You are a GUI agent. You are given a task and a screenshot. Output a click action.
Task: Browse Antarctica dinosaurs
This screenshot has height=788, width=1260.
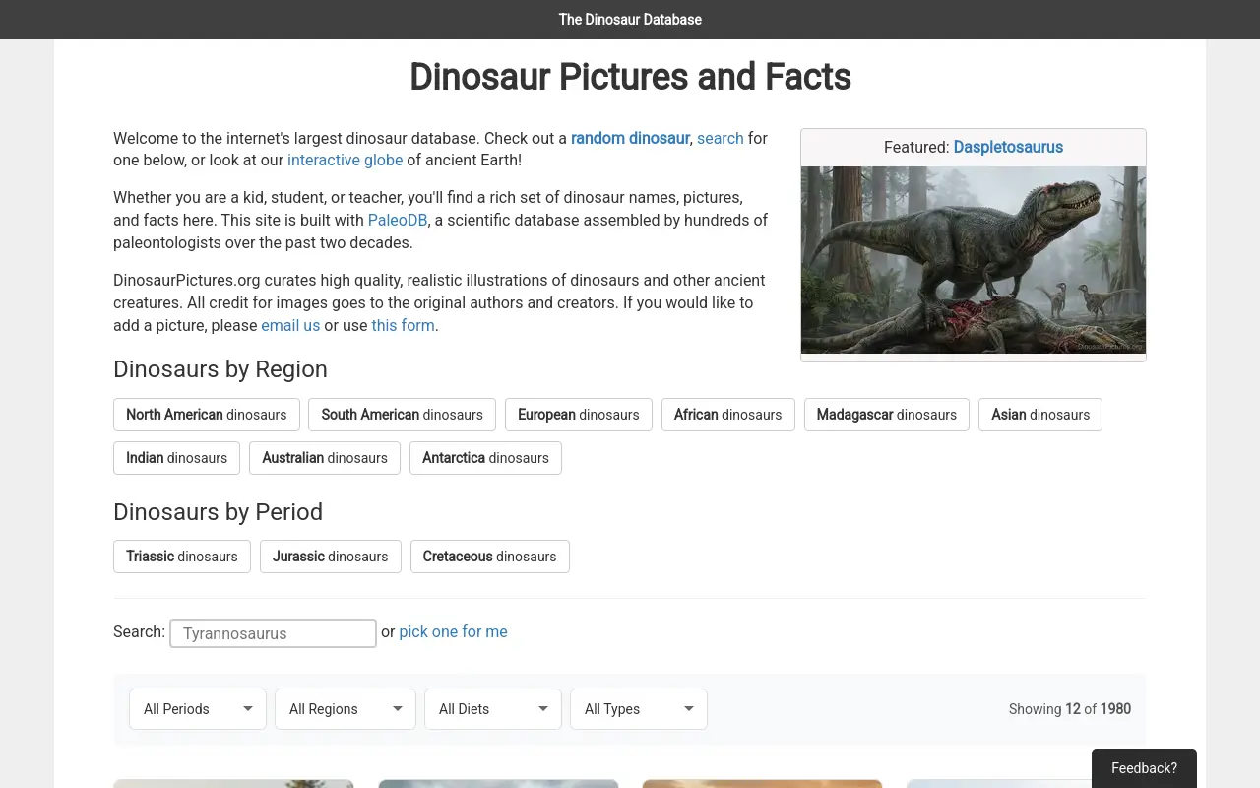coord(485,458)
